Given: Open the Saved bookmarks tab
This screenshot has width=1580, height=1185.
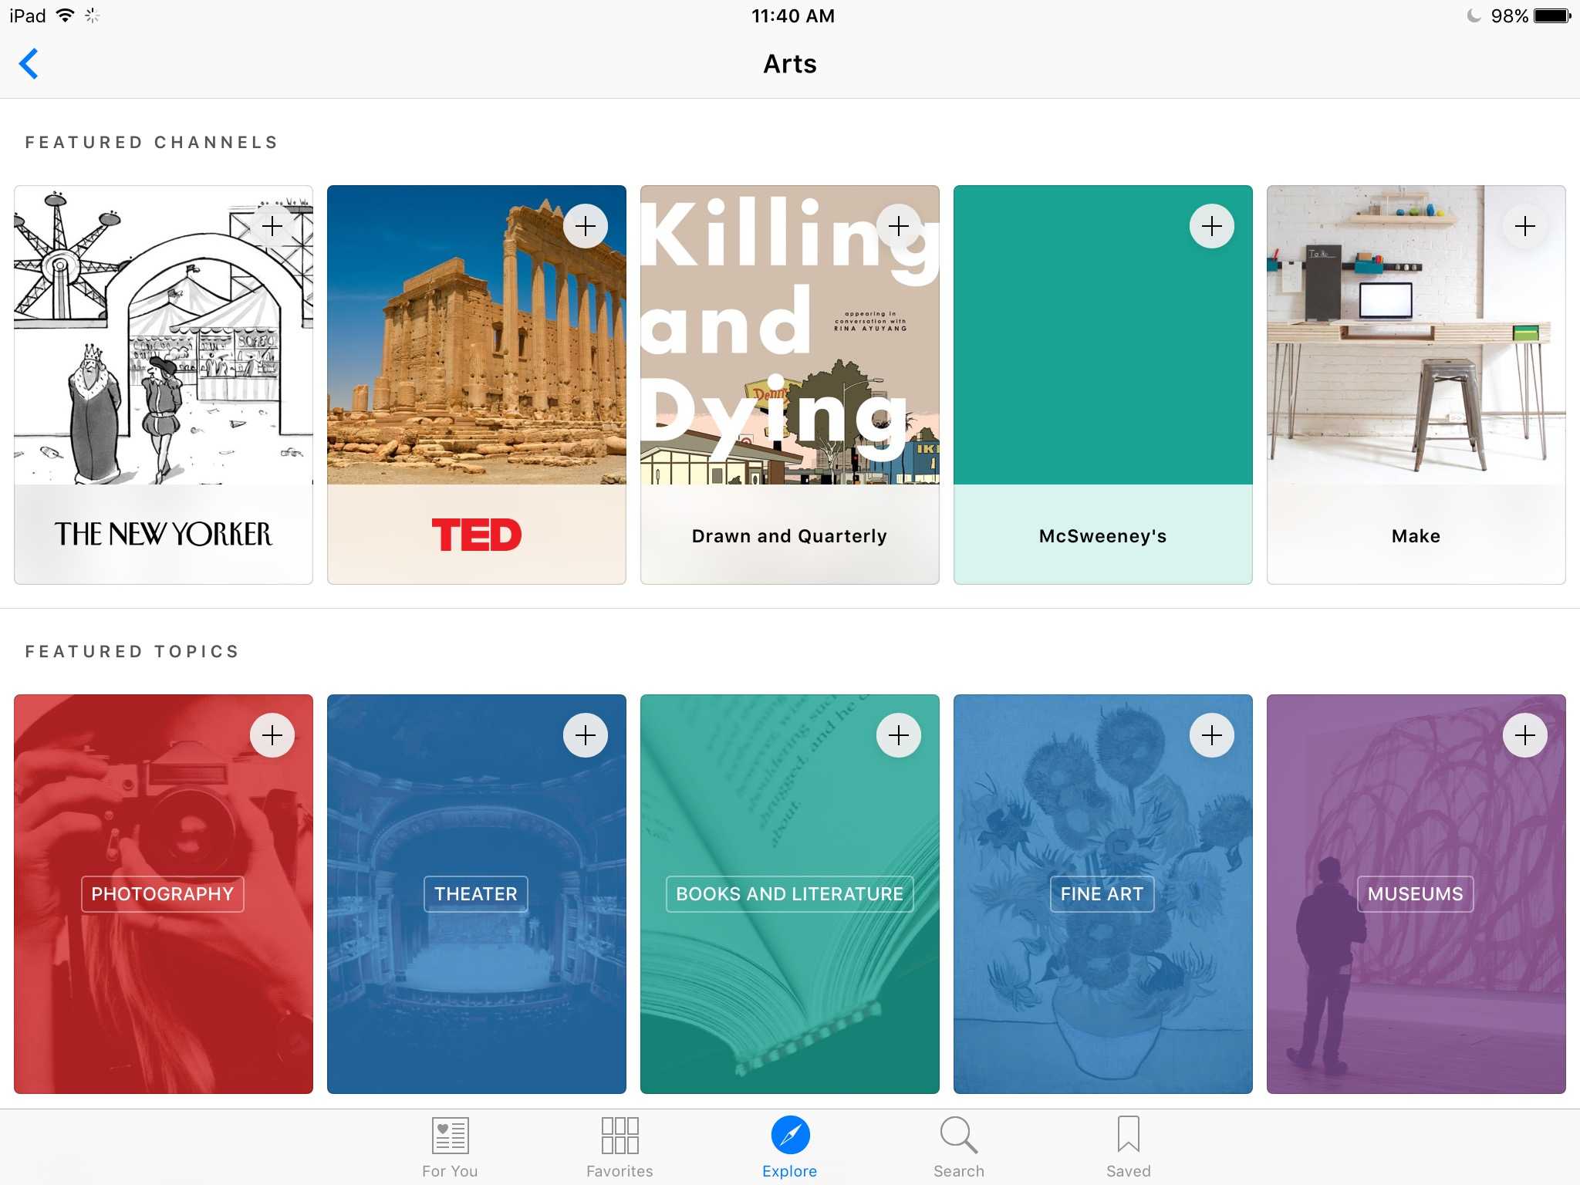Looking at the screenshot, I should coord(1128,1146).
